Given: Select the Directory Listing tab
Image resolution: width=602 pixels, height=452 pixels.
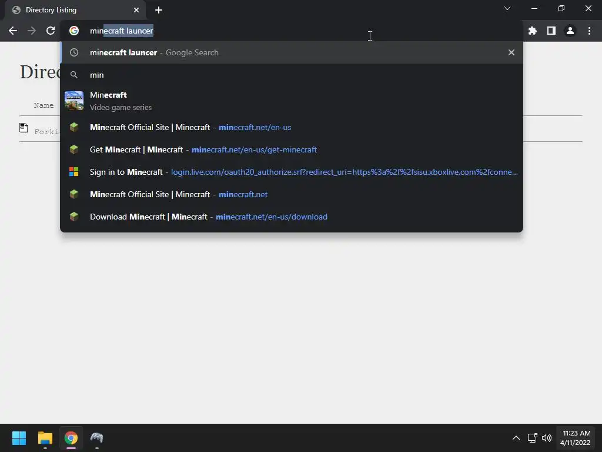Looking at the screenshot, I should click(x=75, y=10).
